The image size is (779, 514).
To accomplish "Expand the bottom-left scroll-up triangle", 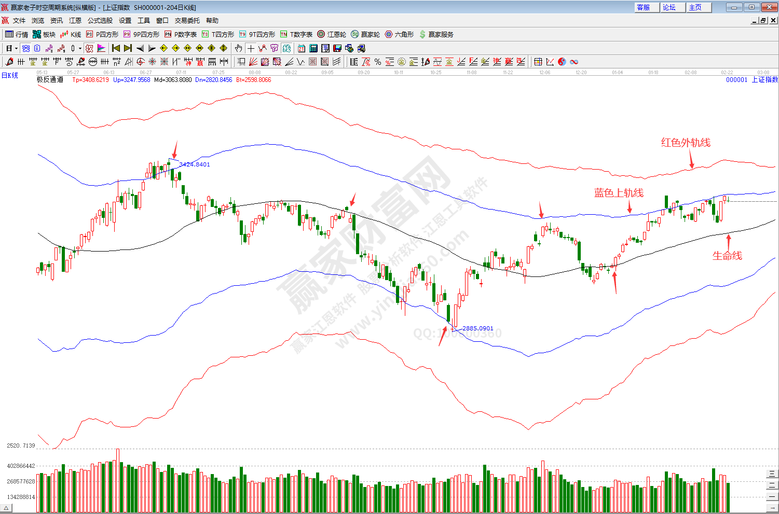I will point(7,509).
